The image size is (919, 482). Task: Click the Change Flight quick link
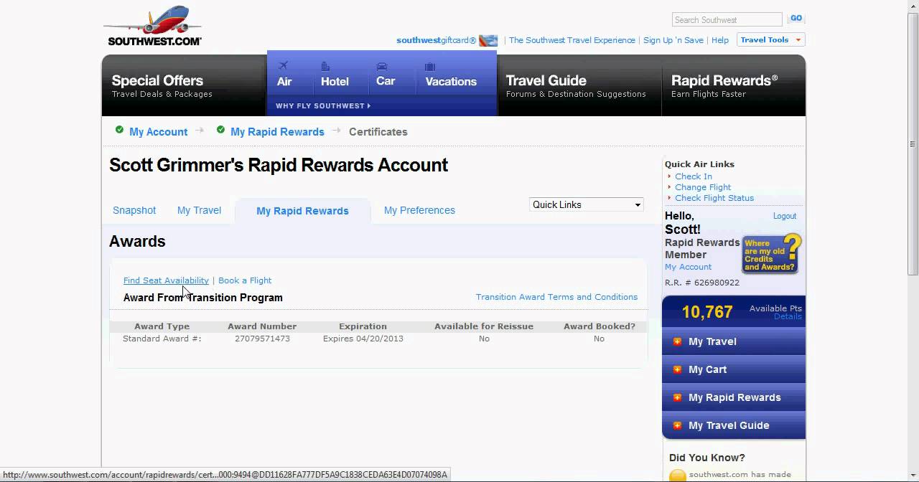703,187
